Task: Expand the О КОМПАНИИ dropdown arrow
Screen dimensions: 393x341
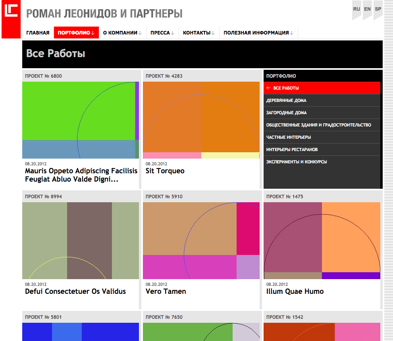Action: tap(140, 33)
